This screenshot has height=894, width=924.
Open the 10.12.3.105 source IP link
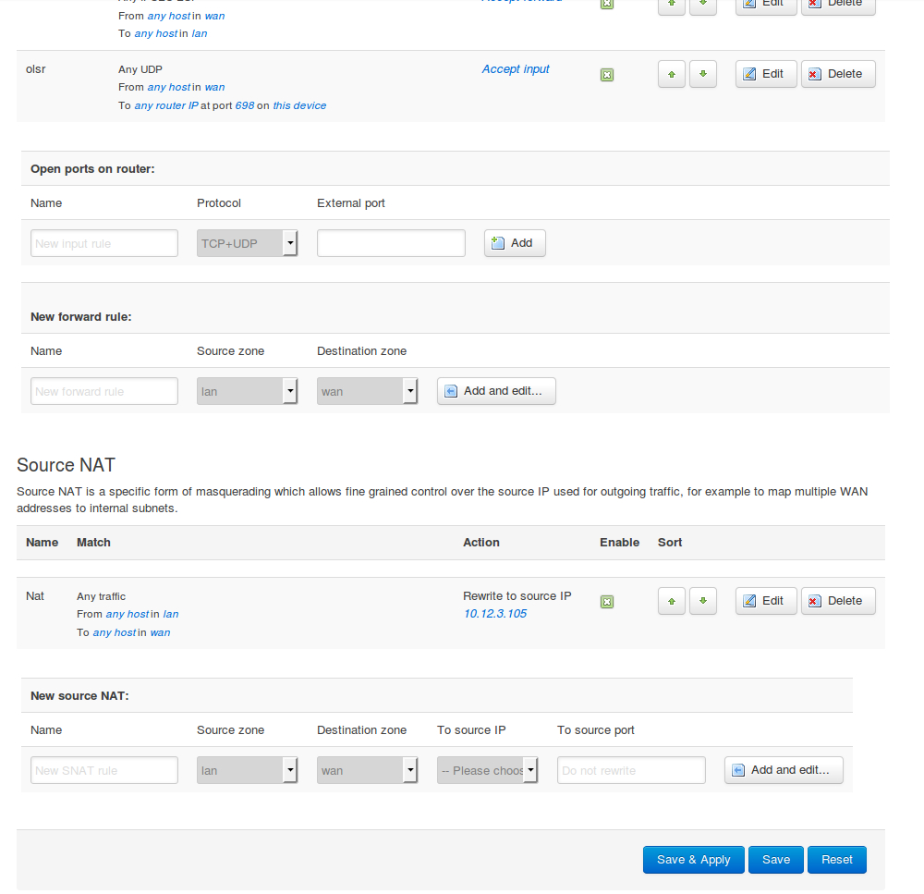[x=495, y=614]
